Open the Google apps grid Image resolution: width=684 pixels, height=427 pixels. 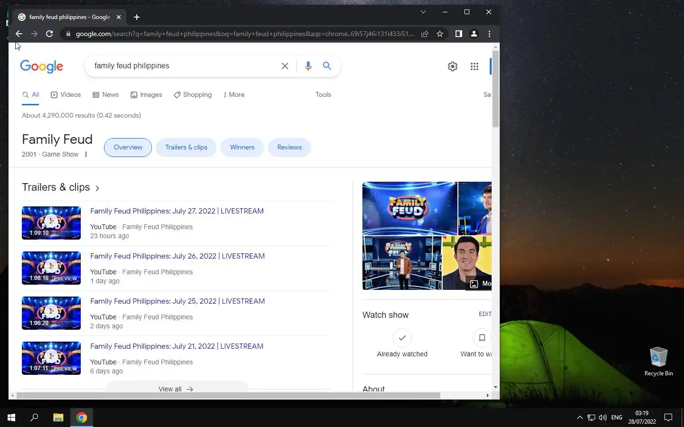pyautogui.click(x=475, y=66)
